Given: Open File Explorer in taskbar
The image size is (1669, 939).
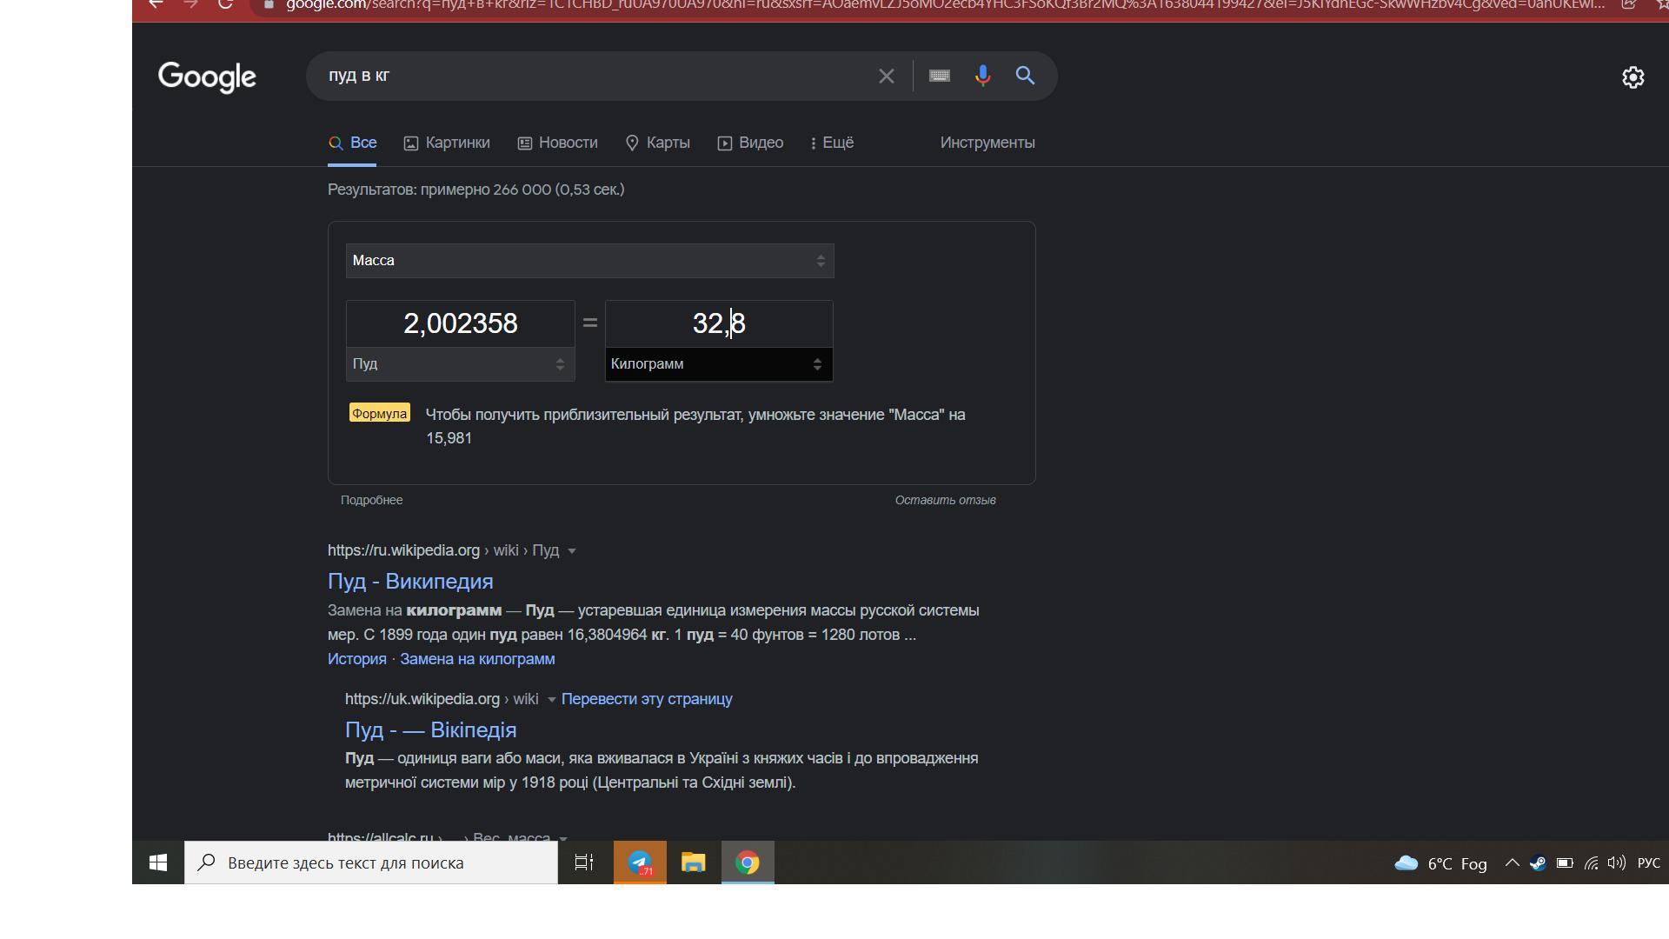Looking at the screenshot, I should pyautogui.click(x=693, y=862).
